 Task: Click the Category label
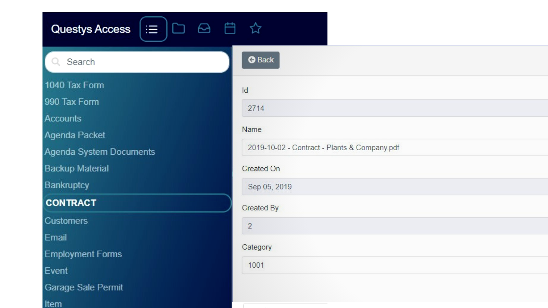point(257,247)
